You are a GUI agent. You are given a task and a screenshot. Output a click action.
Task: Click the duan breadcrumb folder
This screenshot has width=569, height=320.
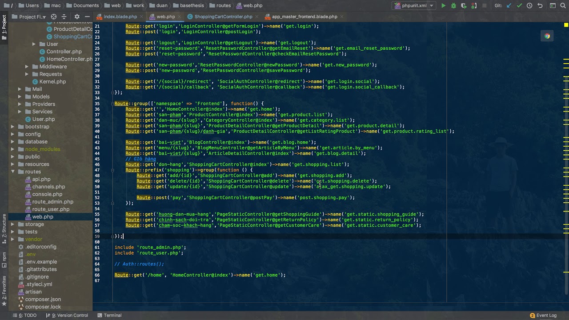(x=157, y=6)
